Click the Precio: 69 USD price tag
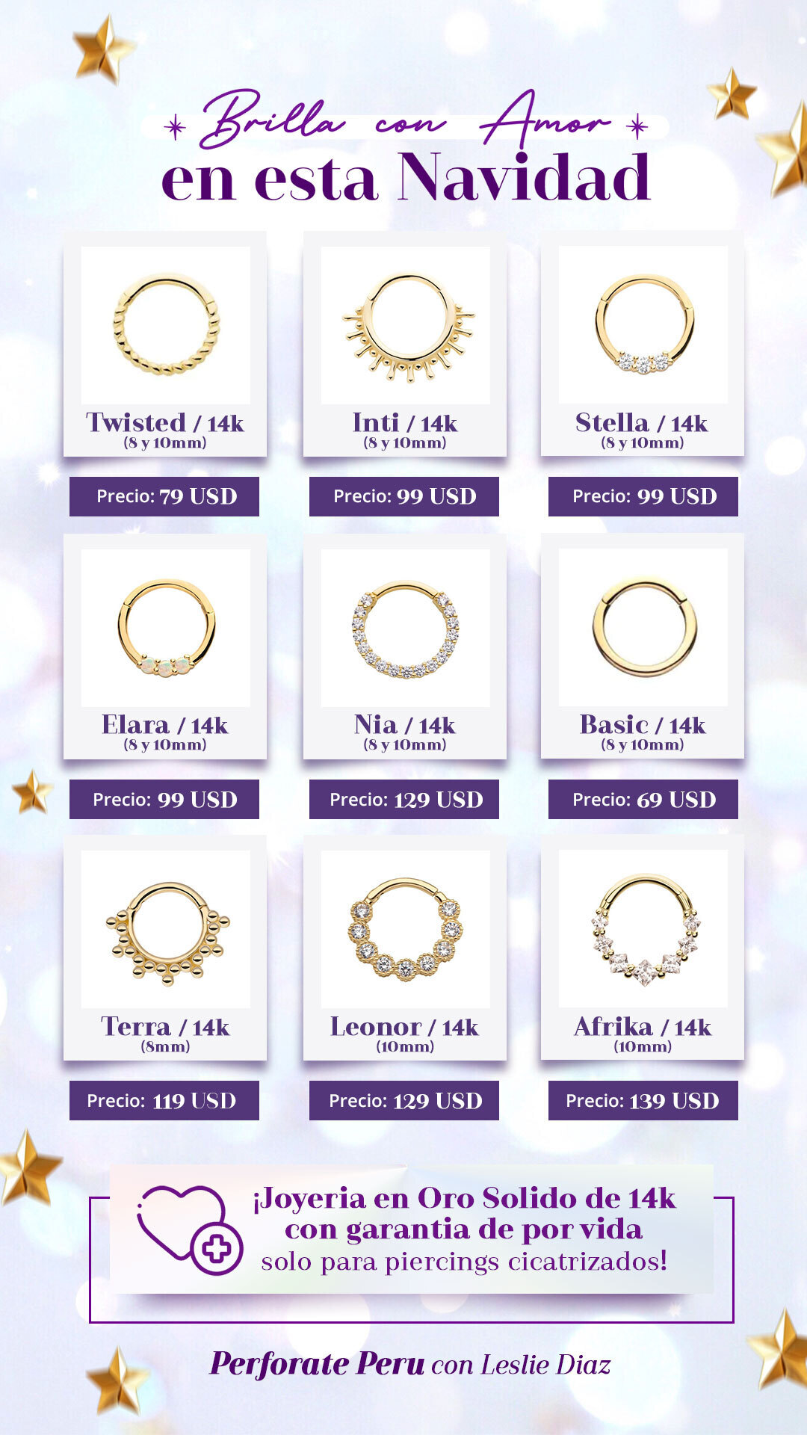This screenshot has width=807, height=1435. 643,799
